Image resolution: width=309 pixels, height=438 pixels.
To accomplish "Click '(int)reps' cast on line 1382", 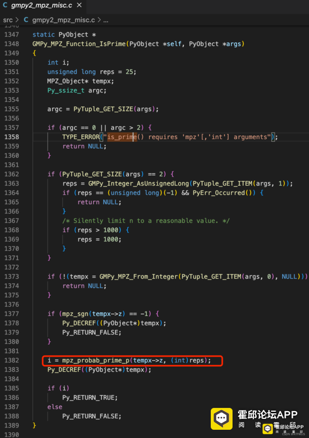I will point(188,360).
